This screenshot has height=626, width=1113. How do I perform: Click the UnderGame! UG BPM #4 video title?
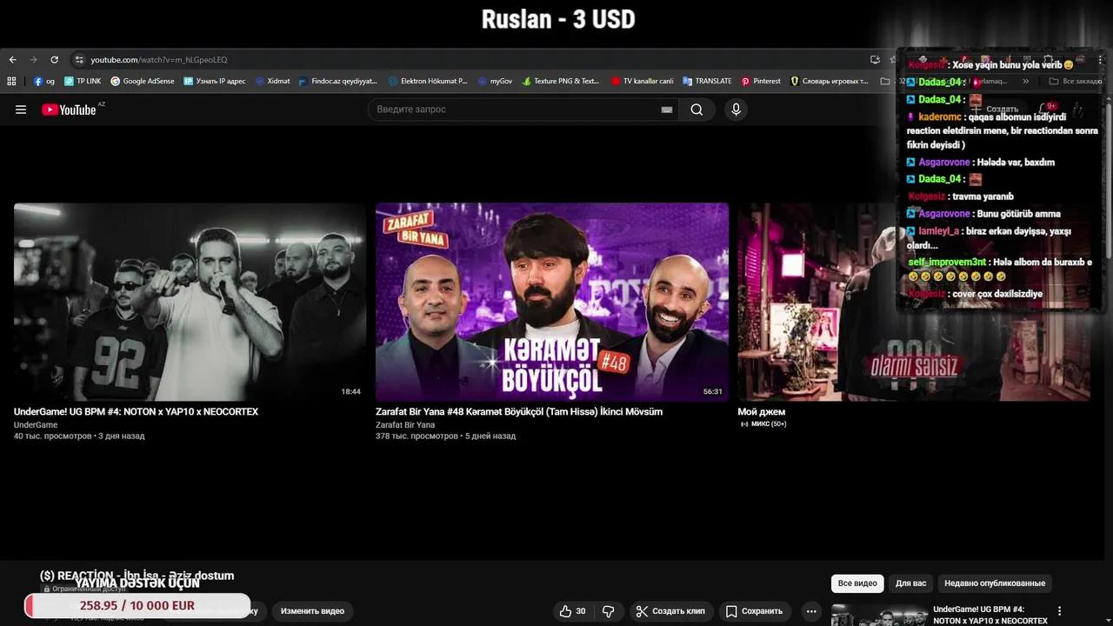pyautogui.click(x=136, y=412)
